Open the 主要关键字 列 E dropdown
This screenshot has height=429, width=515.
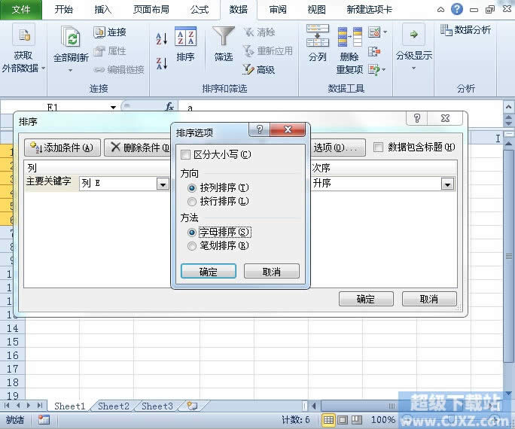click(162, 184)
